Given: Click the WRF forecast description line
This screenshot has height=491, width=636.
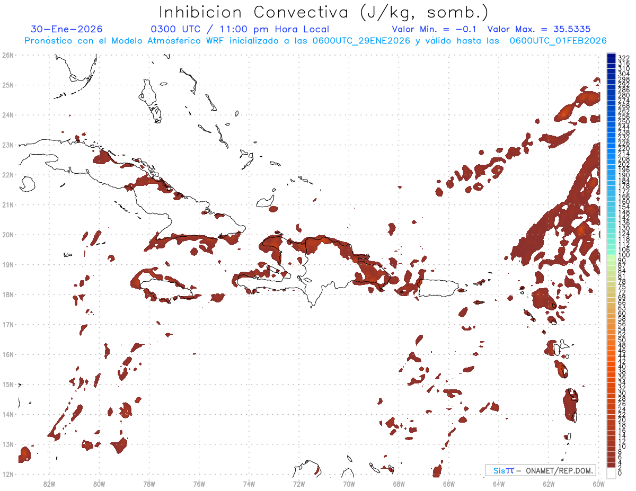Looking at the screenshot, I should tap(315, 41).
